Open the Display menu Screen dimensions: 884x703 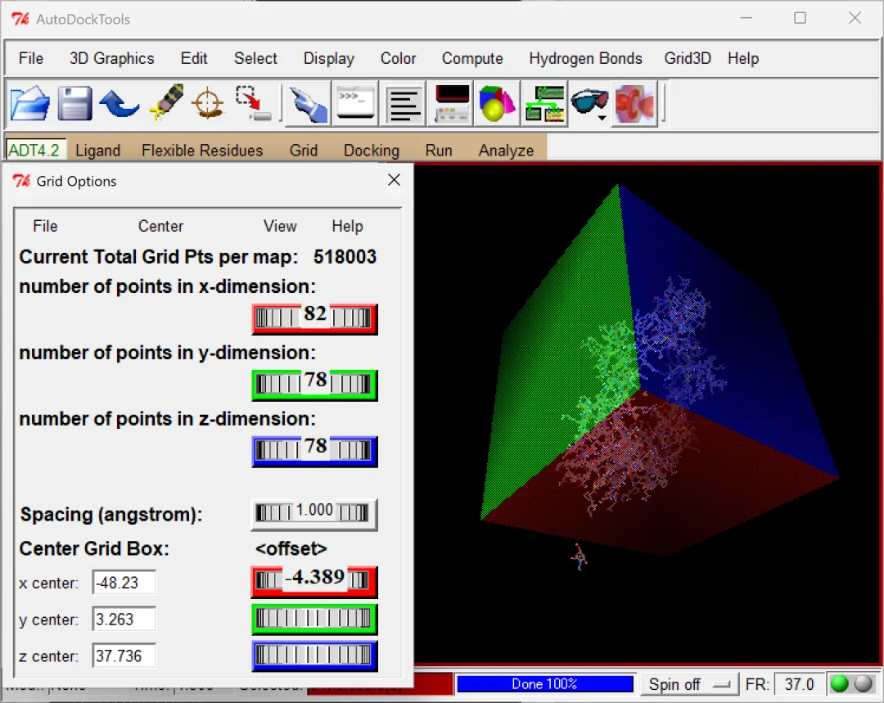(329, 58)
